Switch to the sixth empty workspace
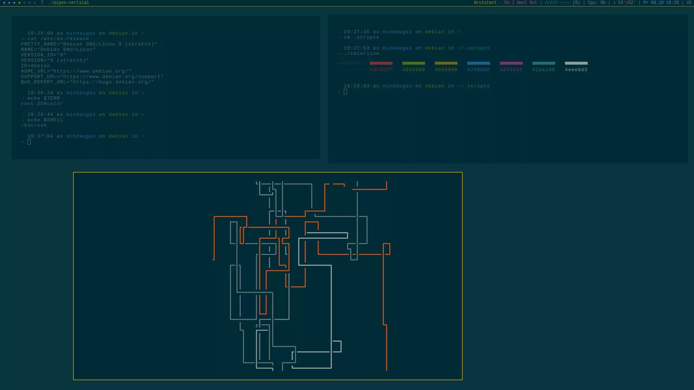 click(x=29, y=3)
